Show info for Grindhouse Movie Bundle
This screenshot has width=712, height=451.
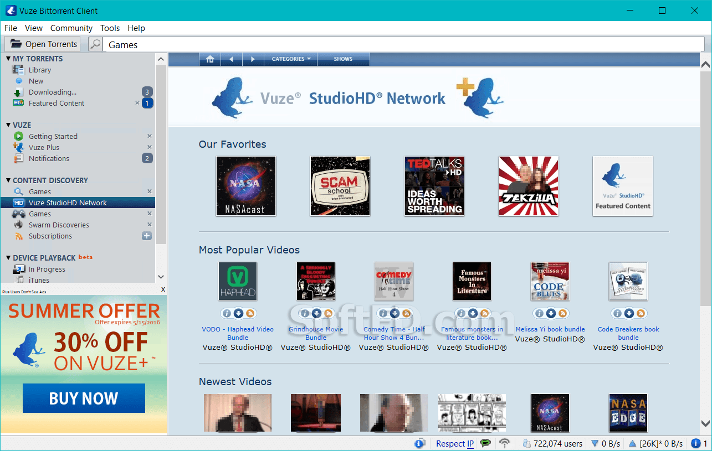click(x=304, y=313)
